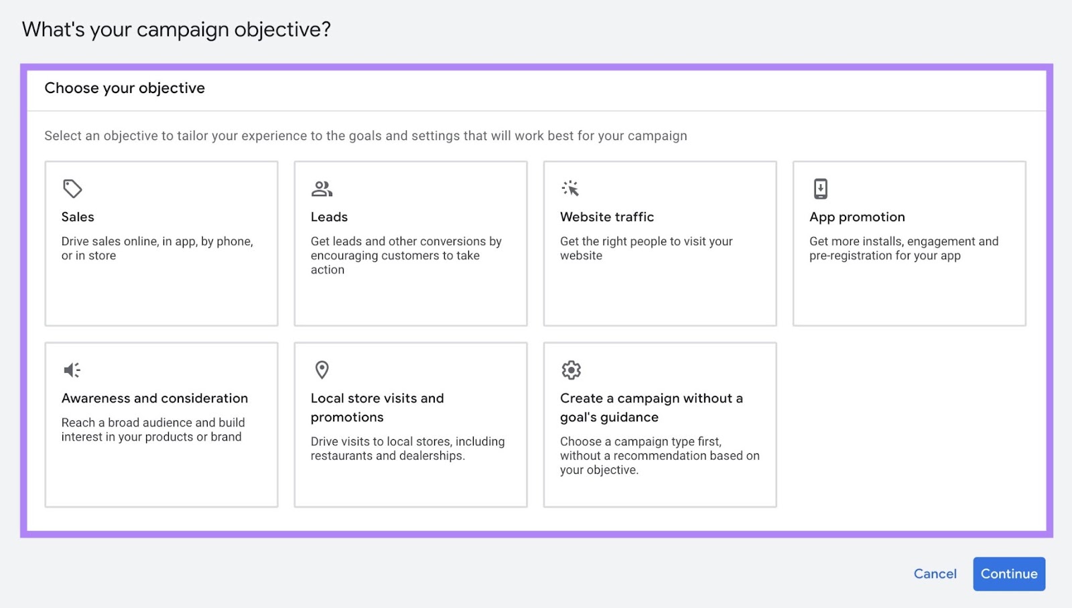
Task: Click the campaign objective question heading
Action: point(177,29)
